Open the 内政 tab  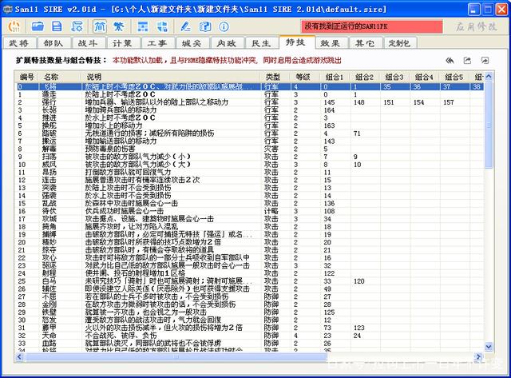pyautogui.click(x=226, y=42)
